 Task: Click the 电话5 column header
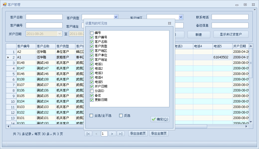point(223,46)
